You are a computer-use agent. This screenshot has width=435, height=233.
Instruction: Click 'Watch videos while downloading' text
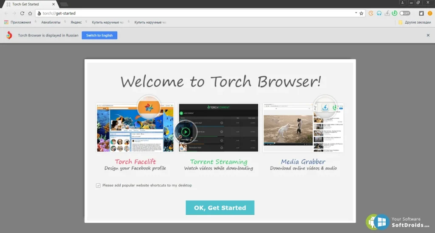(219, 168)
